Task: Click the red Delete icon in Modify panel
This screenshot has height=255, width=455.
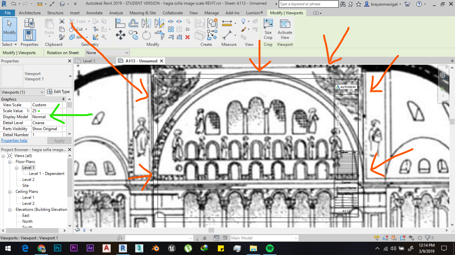Action: click(187, 36)
